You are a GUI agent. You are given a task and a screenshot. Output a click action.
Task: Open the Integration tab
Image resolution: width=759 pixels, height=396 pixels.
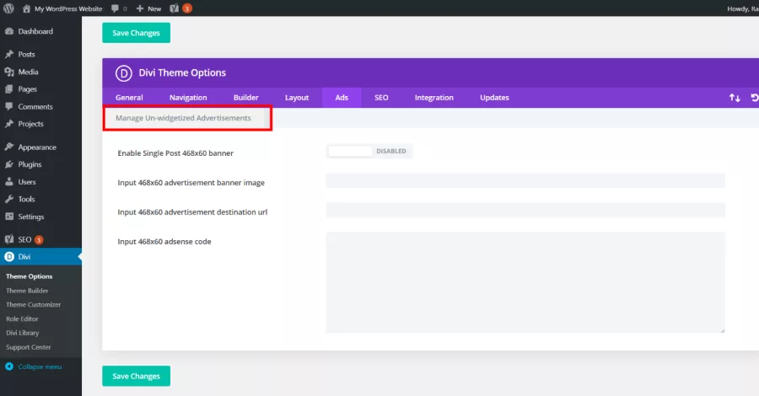click(x=434, y=98)
